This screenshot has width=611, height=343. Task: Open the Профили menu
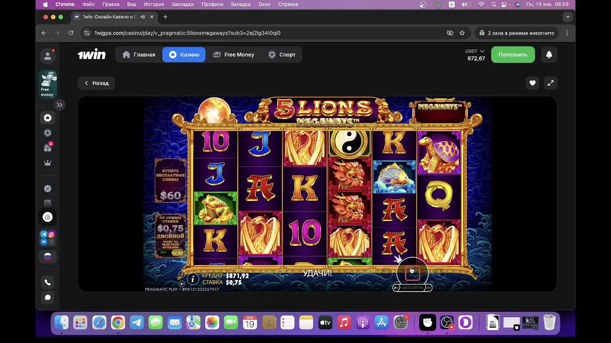[212, 4]
